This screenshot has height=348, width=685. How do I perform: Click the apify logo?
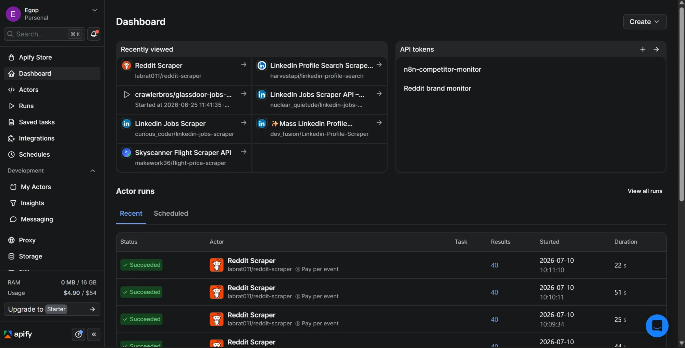tap(18, 334)
